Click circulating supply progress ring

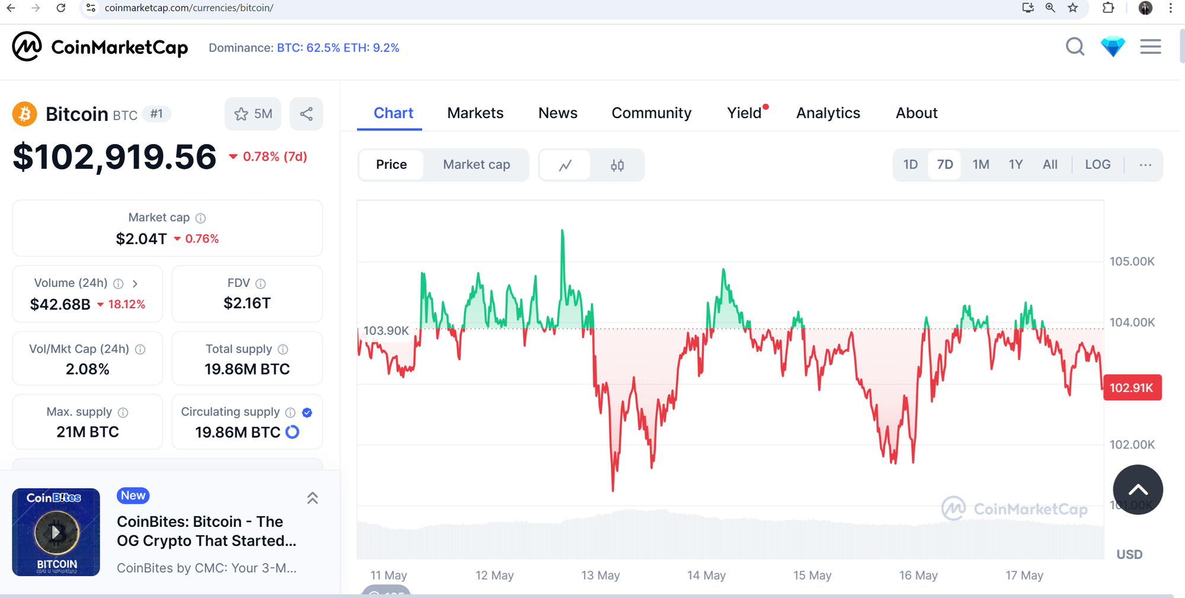[292, 432]
